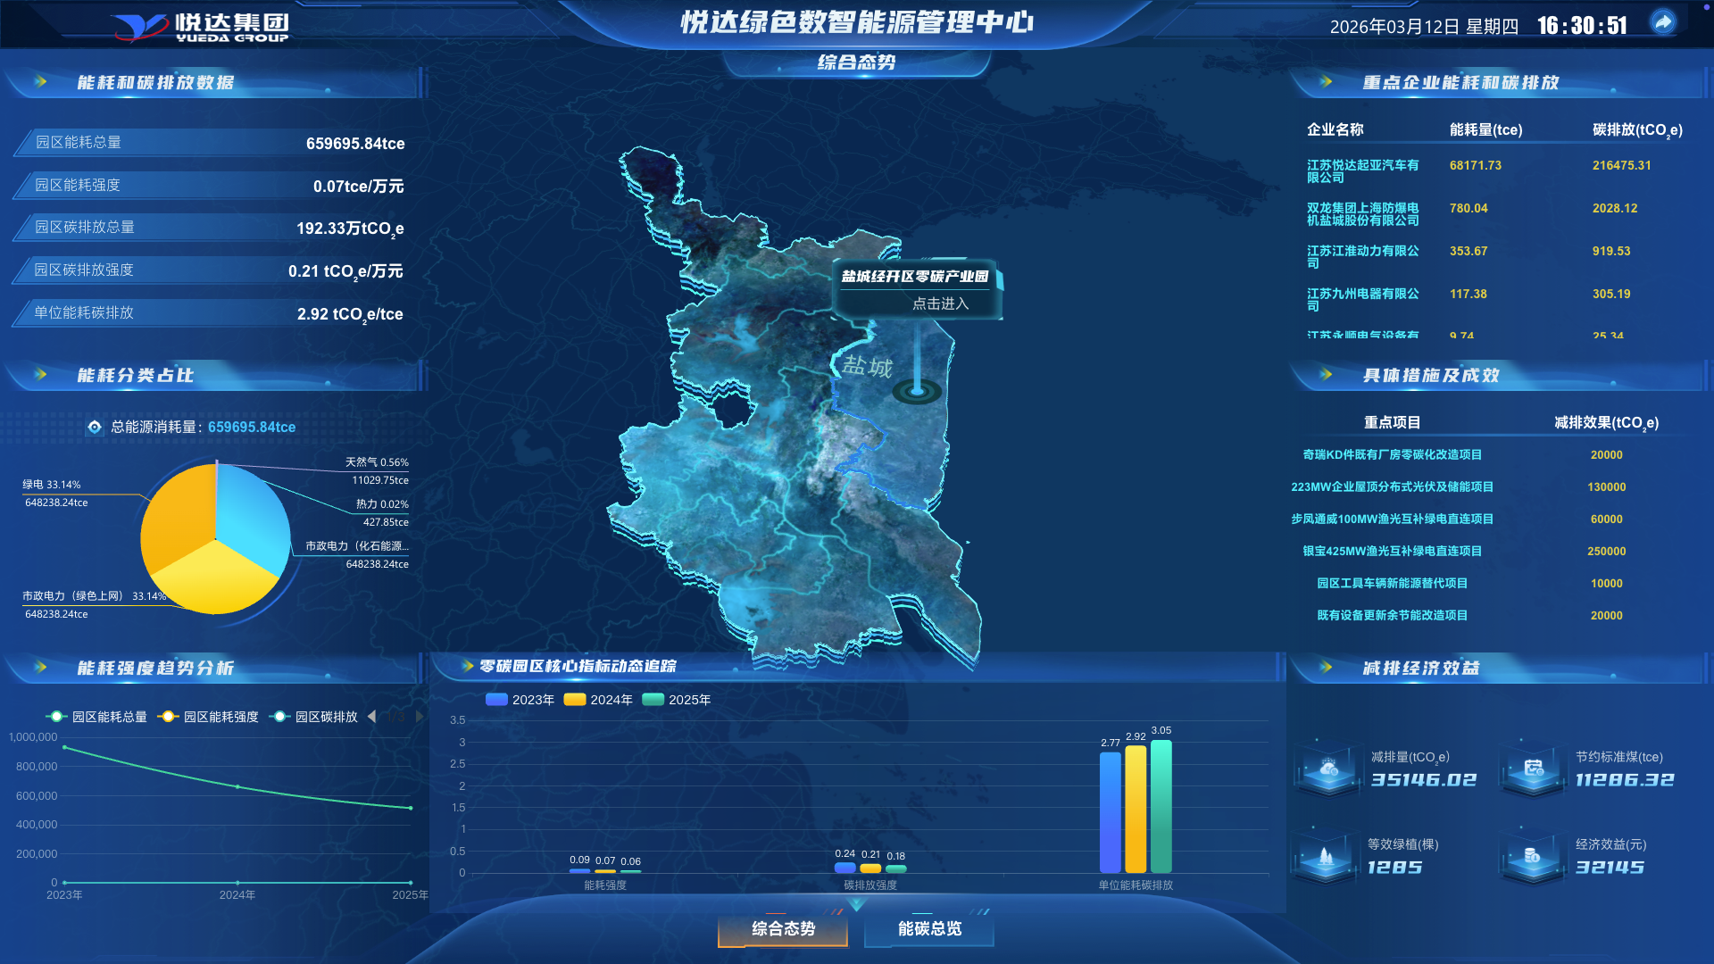1714x964 pixels.
Task: Open 双龙集团上海防爆电机盐城股份有限公司 row
Action: (x=1496, y=214)
